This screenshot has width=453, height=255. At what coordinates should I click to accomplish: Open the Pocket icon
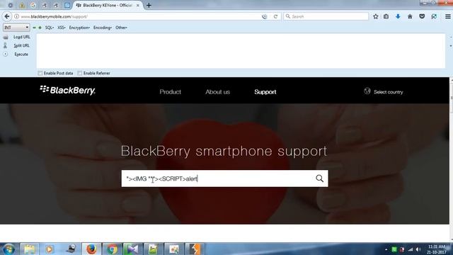pos(422,16)
